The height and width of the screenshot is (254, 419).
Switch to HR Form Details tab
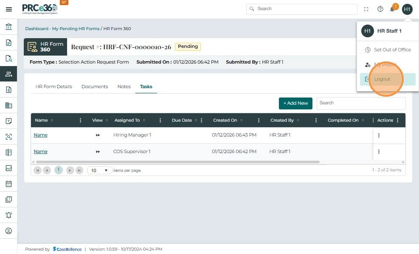pos(54,87)
